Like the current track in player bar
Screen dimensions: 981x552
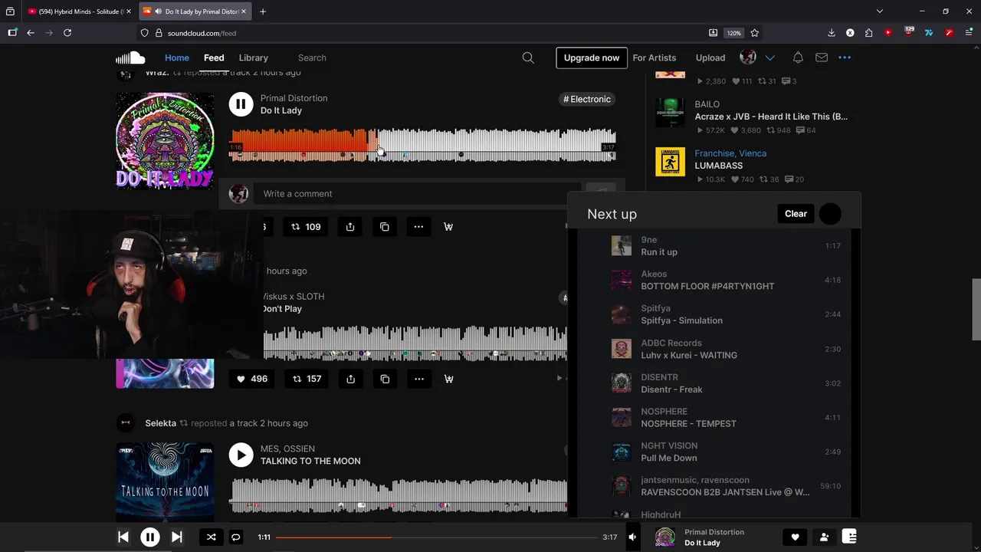click(x=795, y=537)
